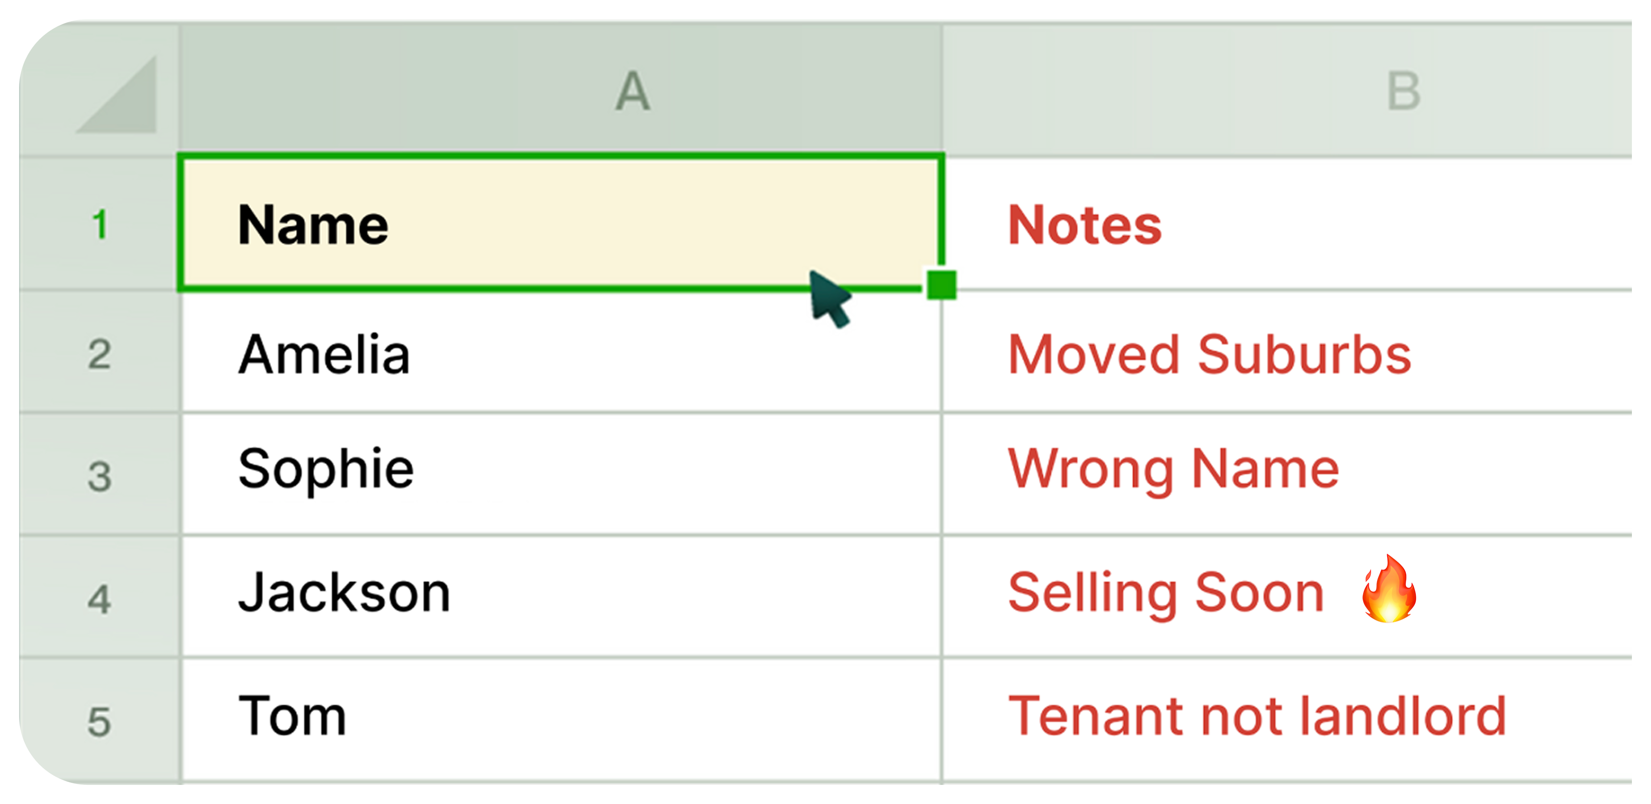Click the Selling Soon note text

click(1165, 593)
